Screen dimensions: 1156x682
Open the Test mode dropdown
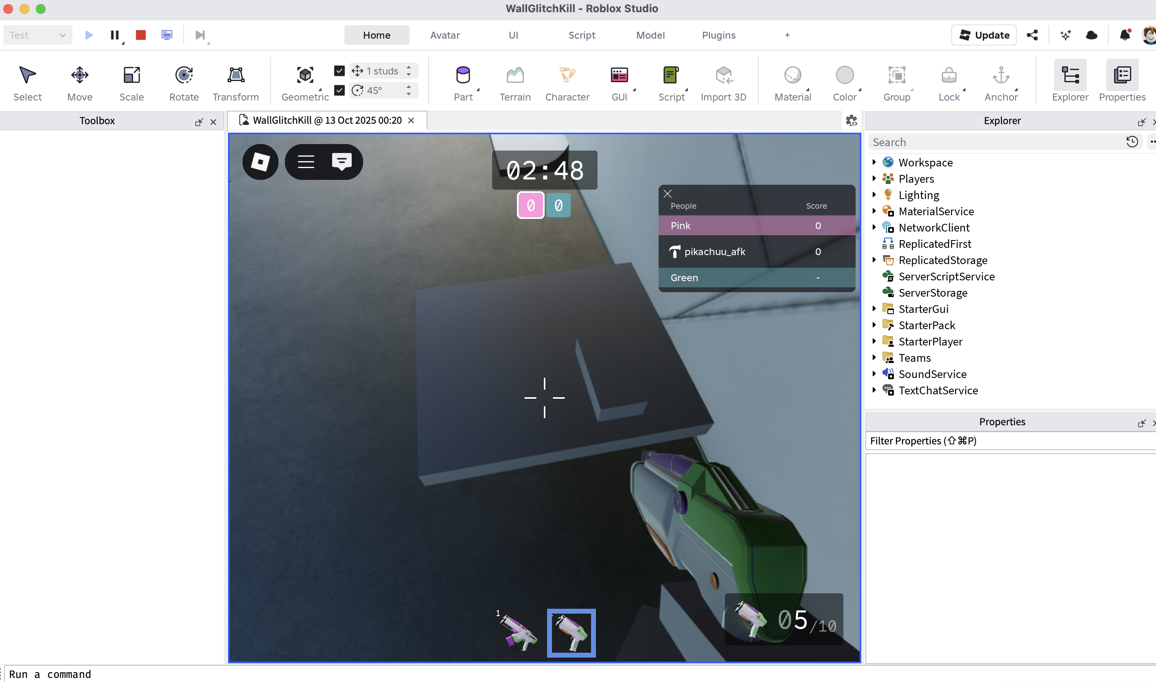point(37,35)
